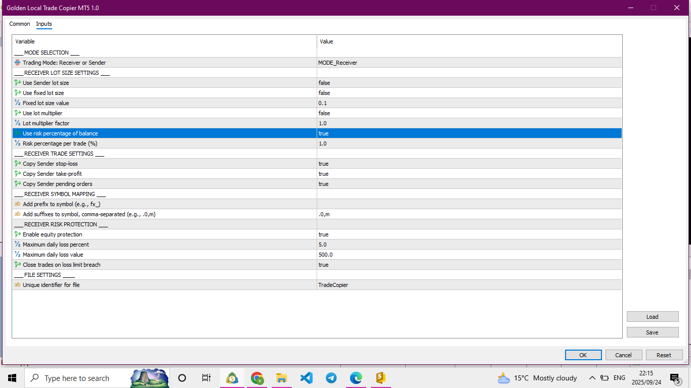Switch to the Common tab

click(x=20, y=24)
